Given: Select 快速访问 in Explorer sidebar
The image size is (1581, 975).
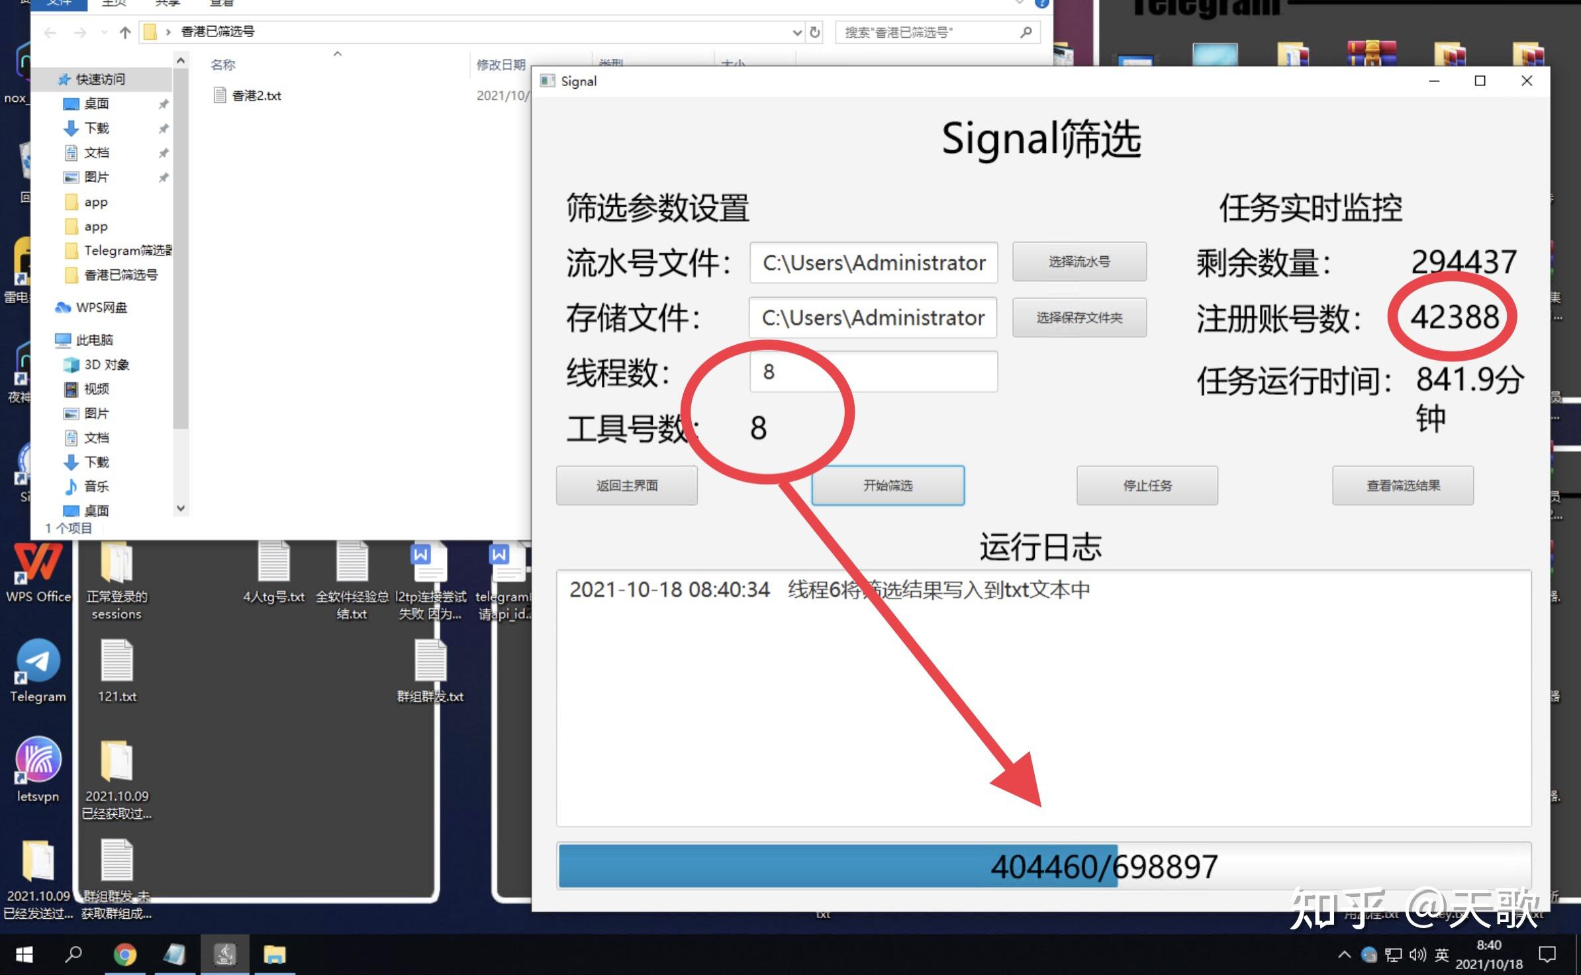Looking at the screenshot, I should pos(100,79).
